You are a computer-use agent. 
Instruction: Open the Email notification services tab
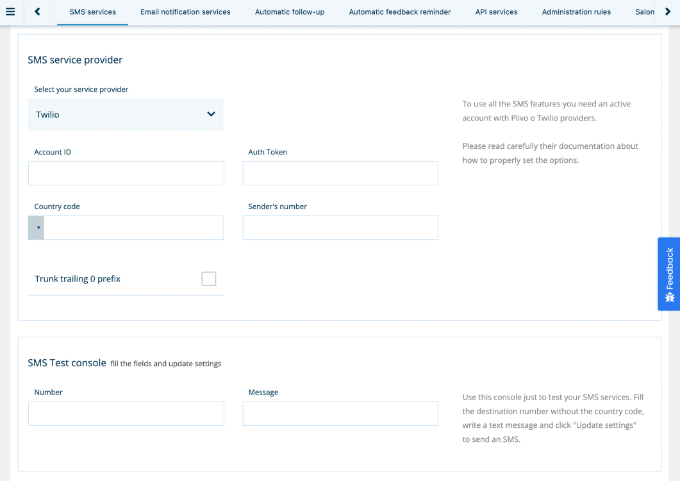pos(185,12)
